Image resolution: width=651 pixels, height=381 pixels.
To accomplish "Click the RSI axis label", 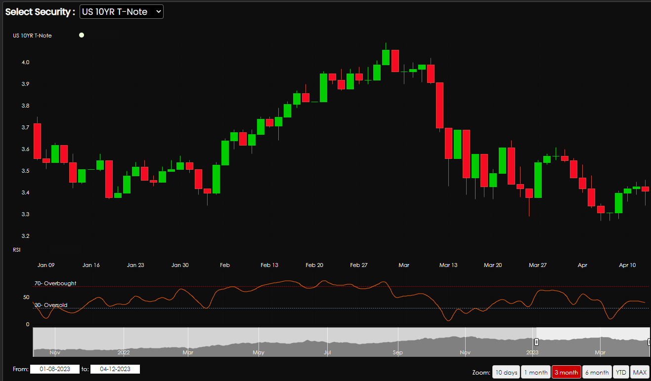I will coord(17,250).
